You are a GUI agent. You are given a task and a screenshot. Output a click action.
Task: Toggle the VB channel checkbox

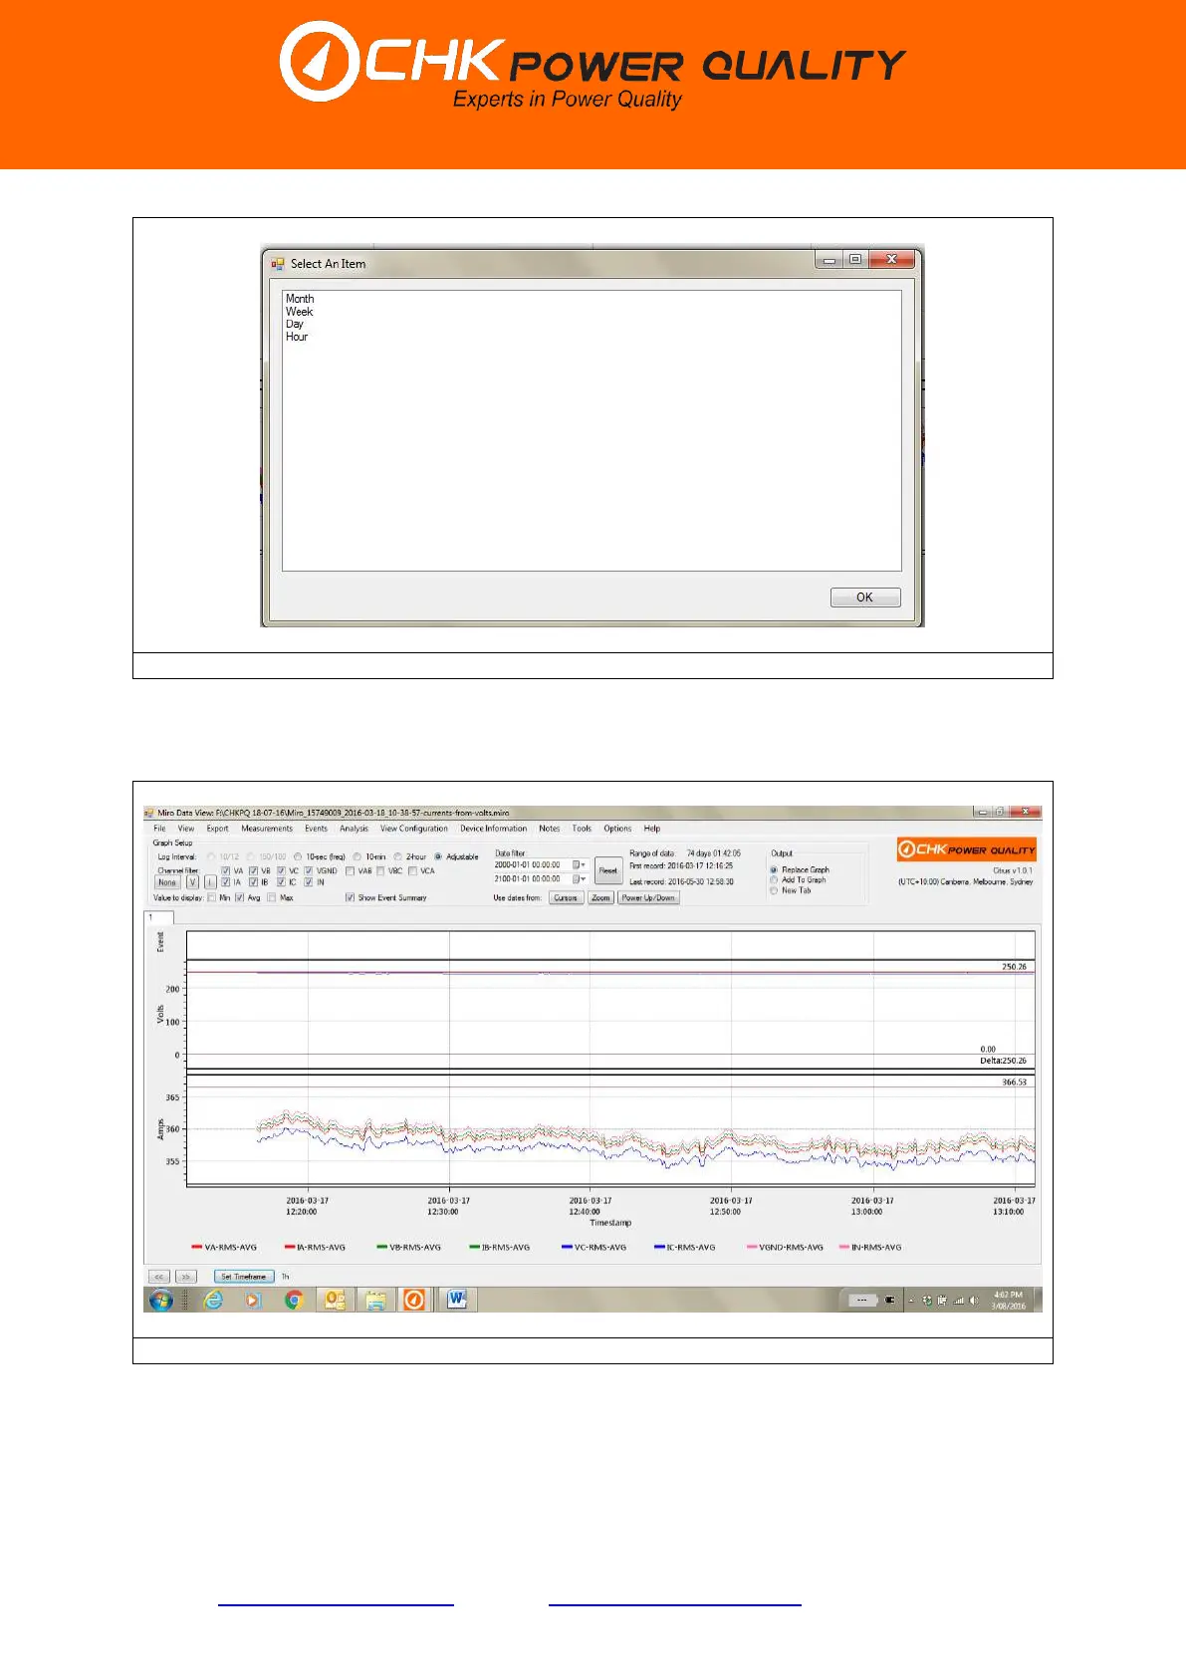point(254,870)
